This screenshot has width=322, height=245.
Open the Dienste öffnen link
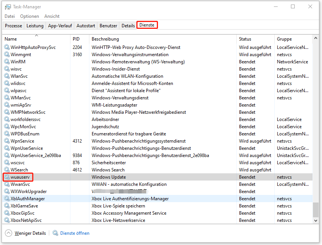(75, 233)
